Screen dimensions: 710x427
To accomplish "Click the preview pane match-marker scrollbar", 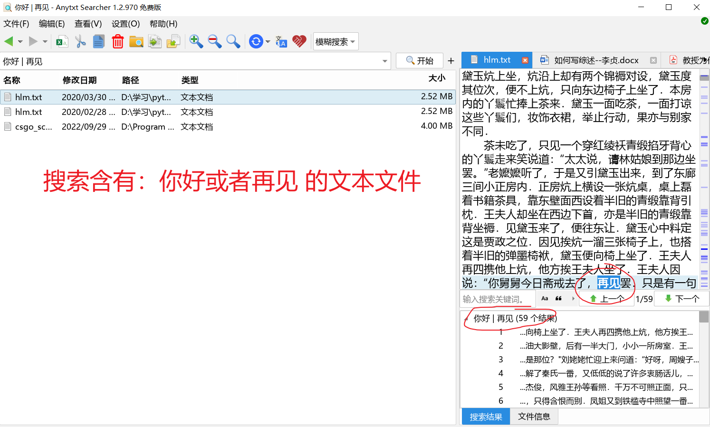I will click(704, 179).
